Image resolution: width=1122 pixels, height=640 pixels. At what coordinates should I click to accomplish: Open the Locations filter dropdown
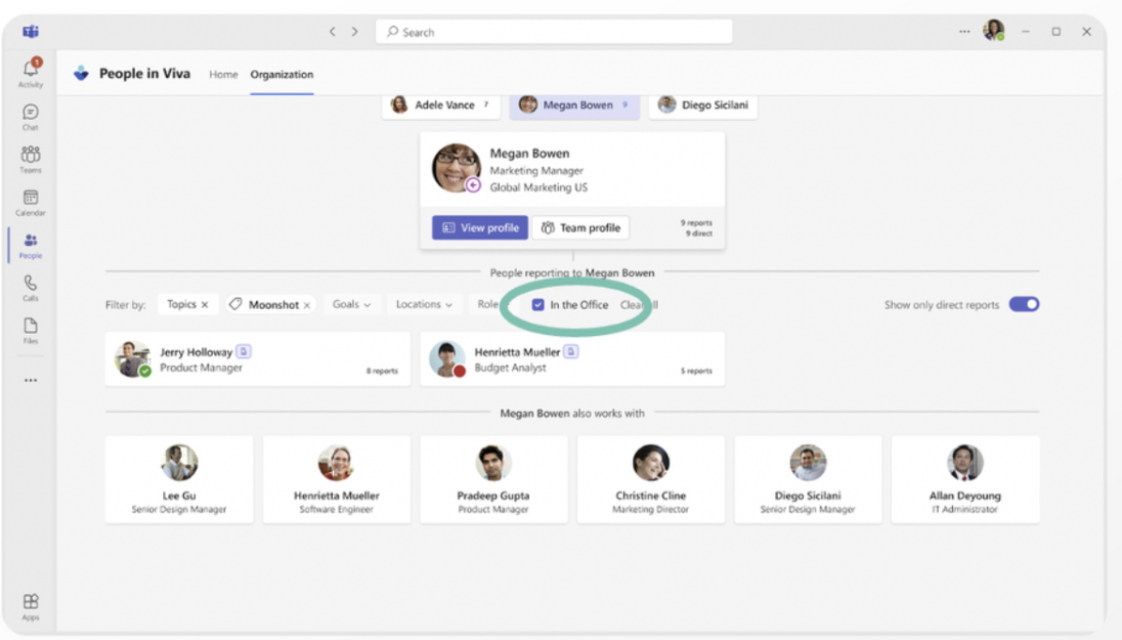[424, 304]
